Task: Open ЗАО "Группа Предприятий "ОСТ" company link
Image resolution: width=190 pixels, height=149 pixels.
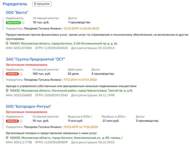Action: [x=36, y=59]
